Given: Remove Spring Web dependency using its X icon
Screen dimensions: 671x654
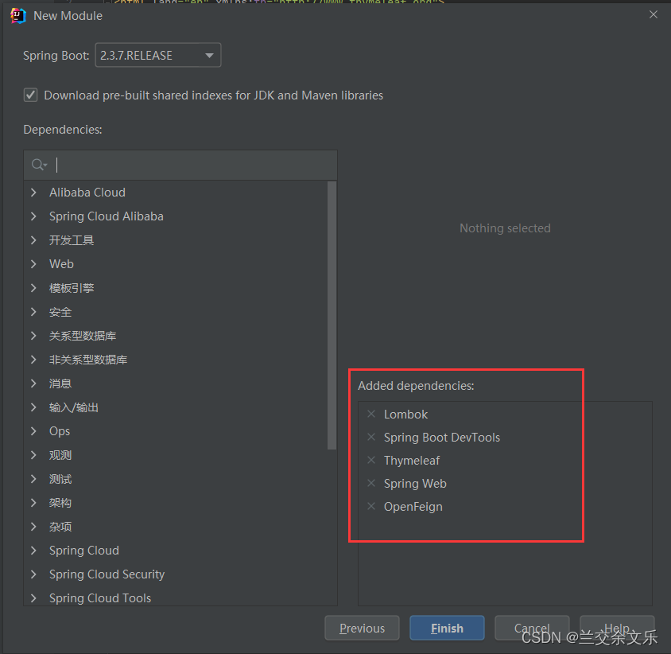Looking at the screenshot, I should point(371,484).
